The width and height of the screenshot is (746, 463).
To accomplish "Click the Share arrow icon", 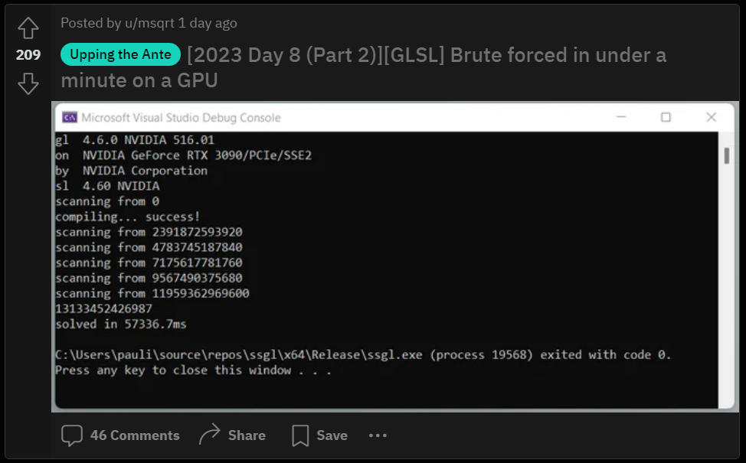I will (209, 435).
